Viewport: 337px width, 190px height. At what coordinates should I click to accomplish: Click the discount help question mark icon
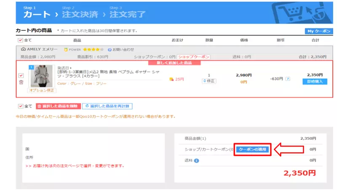[x=288, y=79]
